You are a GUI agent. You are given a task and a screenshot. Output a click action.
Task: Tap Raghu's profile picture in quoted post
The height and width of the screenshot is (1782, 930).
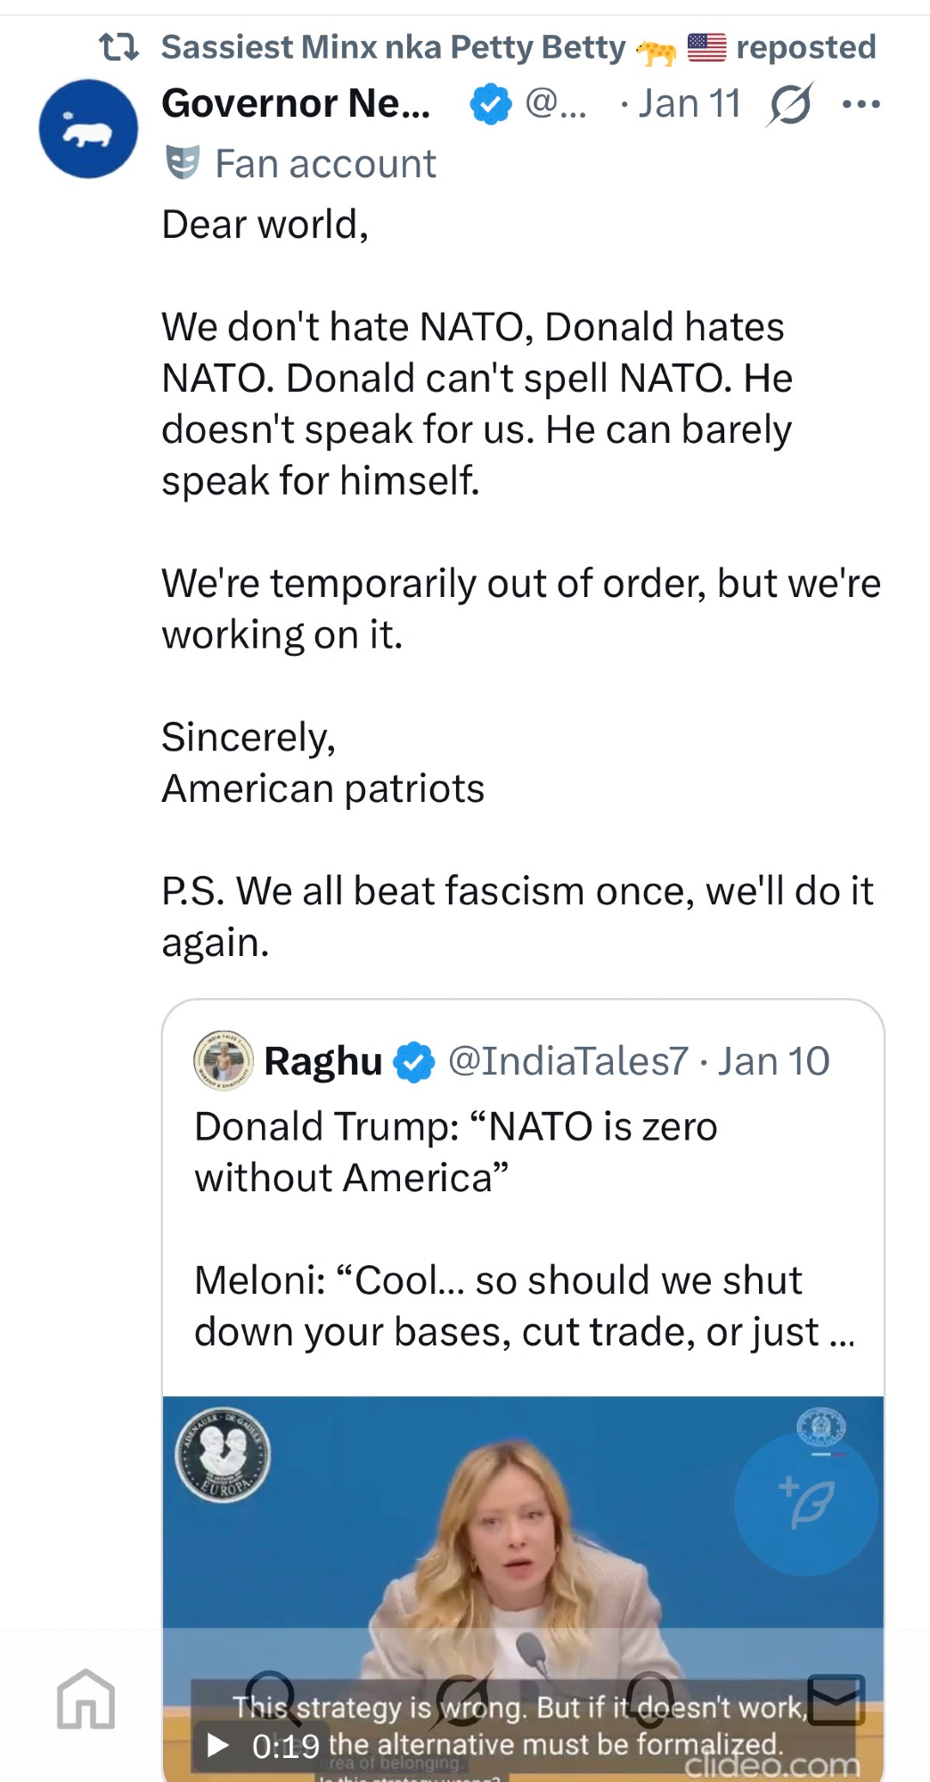pyautogui.click(x=224, y=1061)
